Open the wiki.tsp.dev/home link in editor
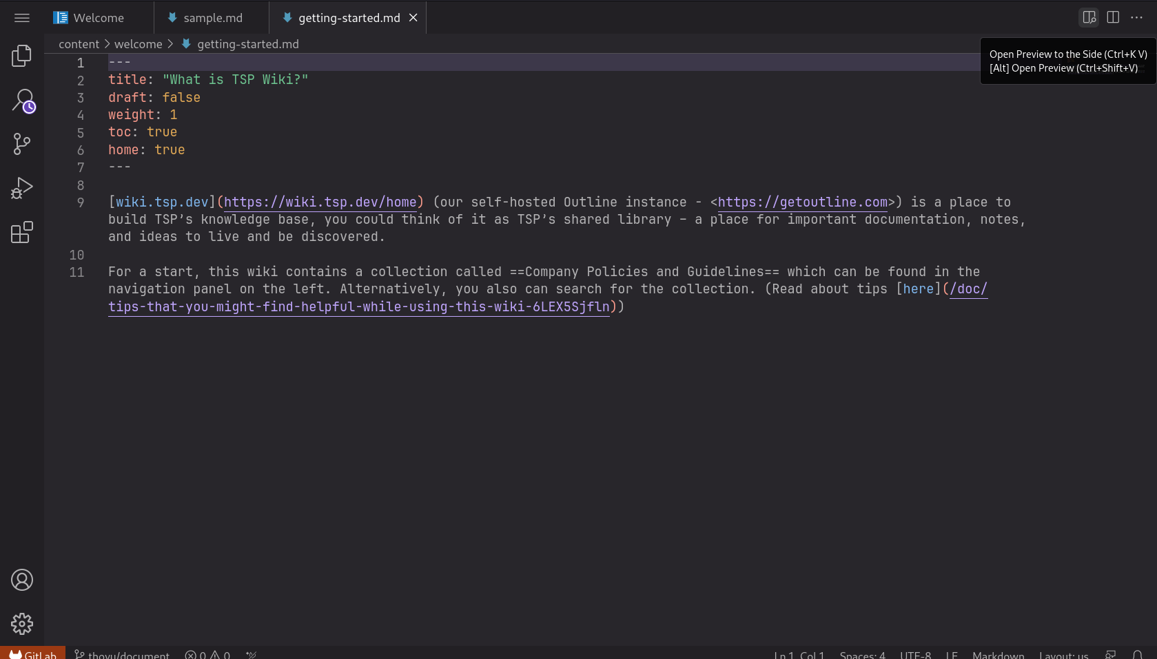Screen dimensions: 1157x659 [x=320, y=202]
